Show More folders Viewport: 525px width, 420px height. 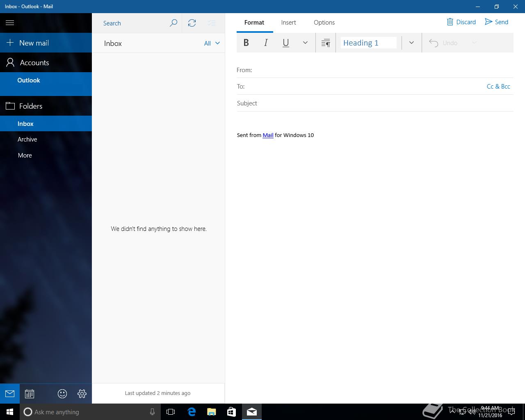(x=46, y=155)
